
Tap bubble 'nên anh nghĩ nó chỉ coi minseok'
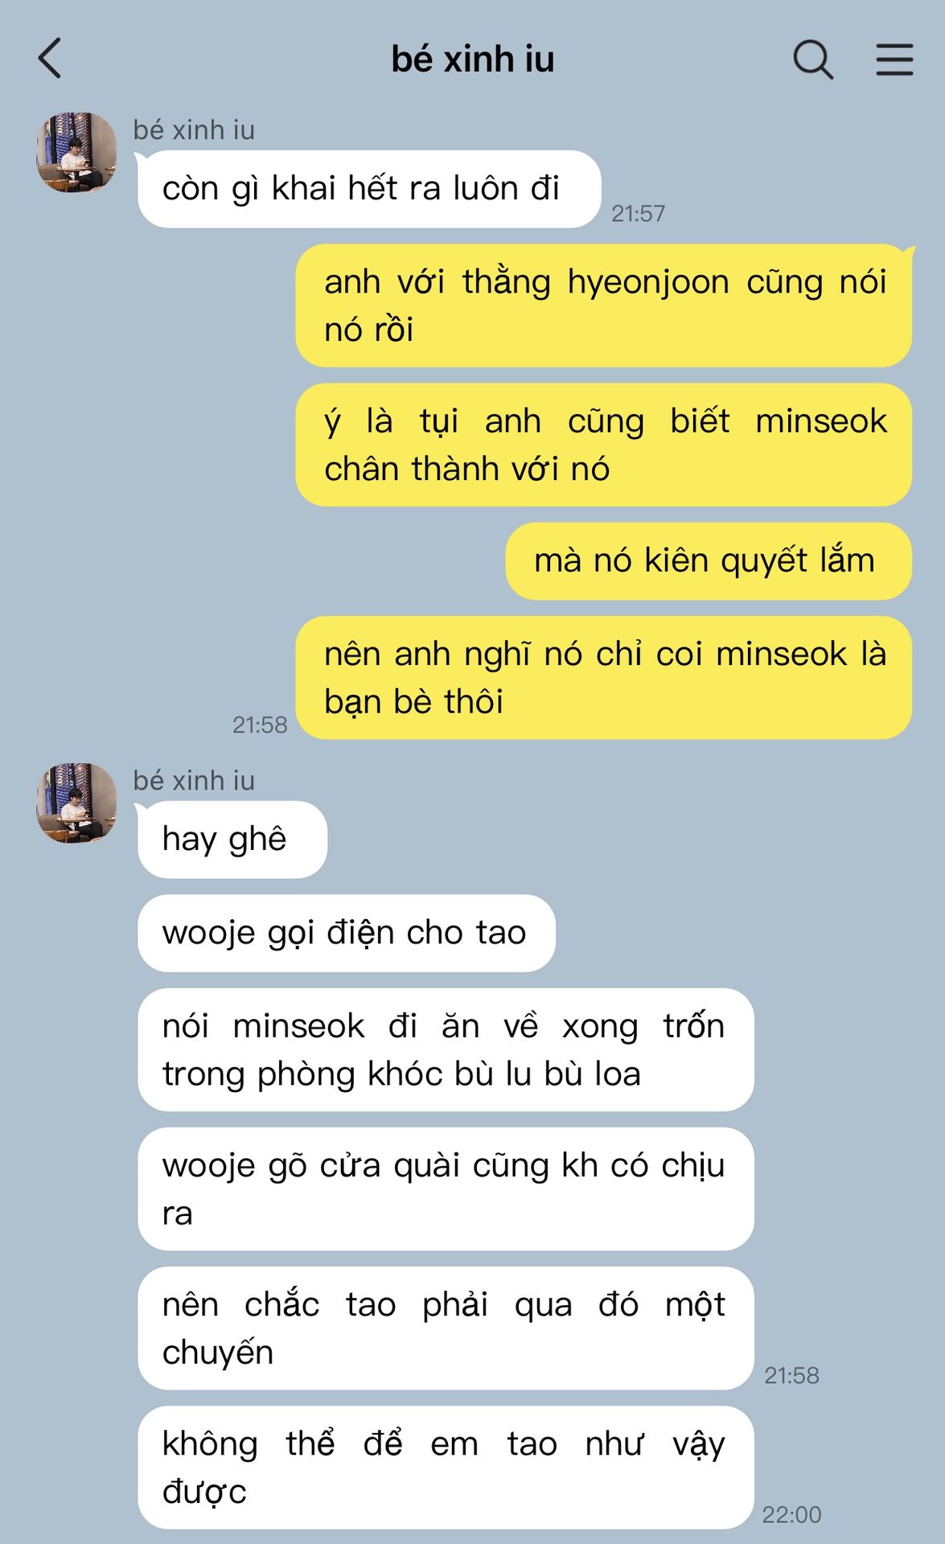[604, 678]
